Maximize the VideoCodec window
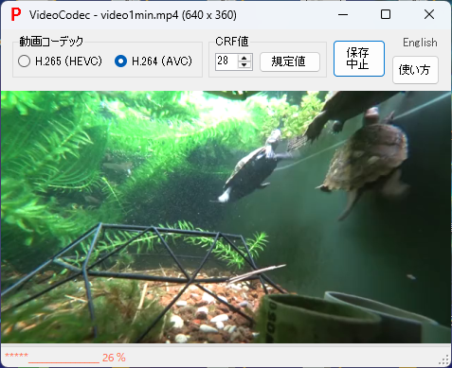Viewport: 452px width, 368px height. 386,14
